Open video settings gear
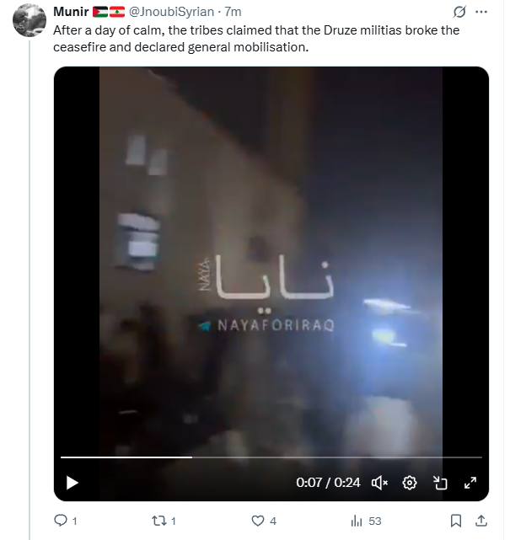The image size is (510, 540). tap(410, 483)
